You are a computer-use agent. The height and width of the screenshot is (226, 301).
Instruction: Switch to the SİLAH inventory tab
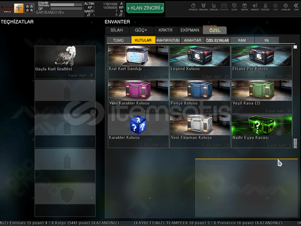pyautogui.click(x=117, y=30)
